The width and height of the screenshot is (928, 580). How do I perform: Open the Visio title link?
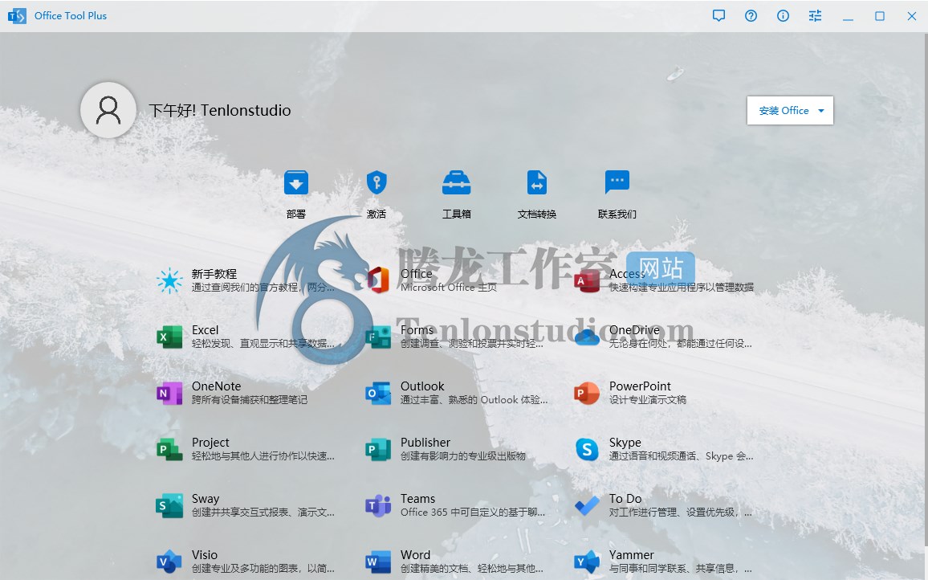click(x=205, y=555)
